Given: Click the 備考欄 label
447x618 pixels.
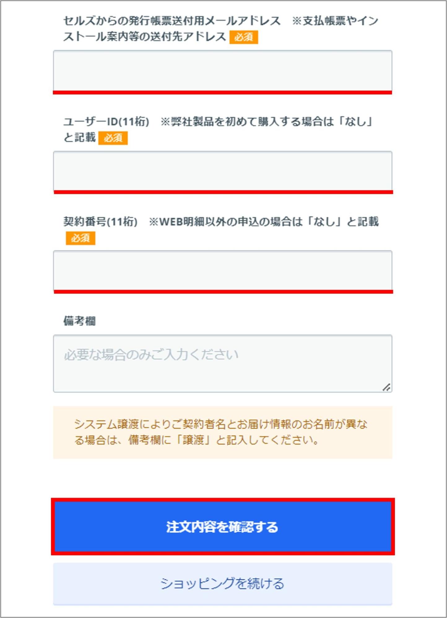Looking at the screenshot, I should (80, 321).
